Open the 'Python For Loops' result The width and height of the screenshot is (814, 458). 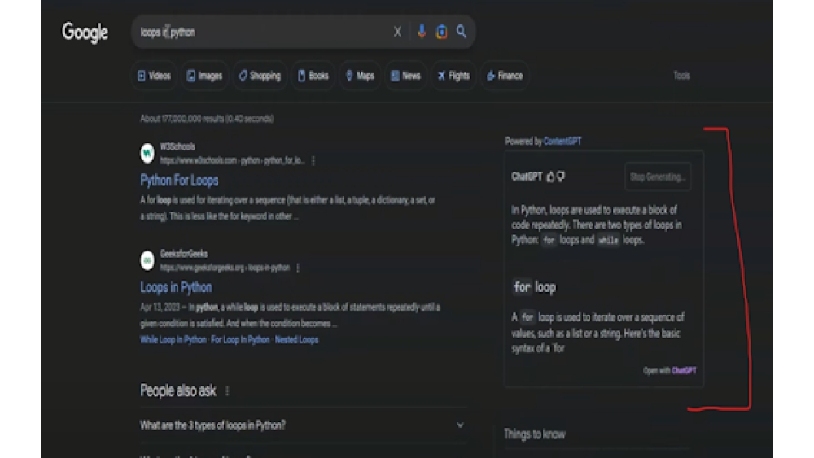click(x=179, y=181)
